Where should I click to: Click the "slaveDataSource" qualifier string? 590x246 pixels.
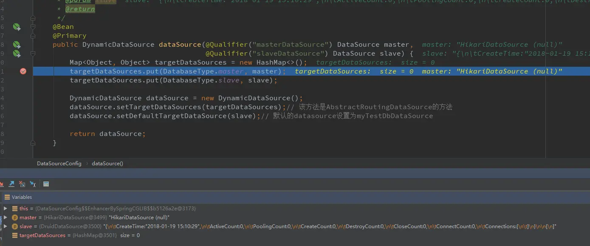[x=289, y=54]
